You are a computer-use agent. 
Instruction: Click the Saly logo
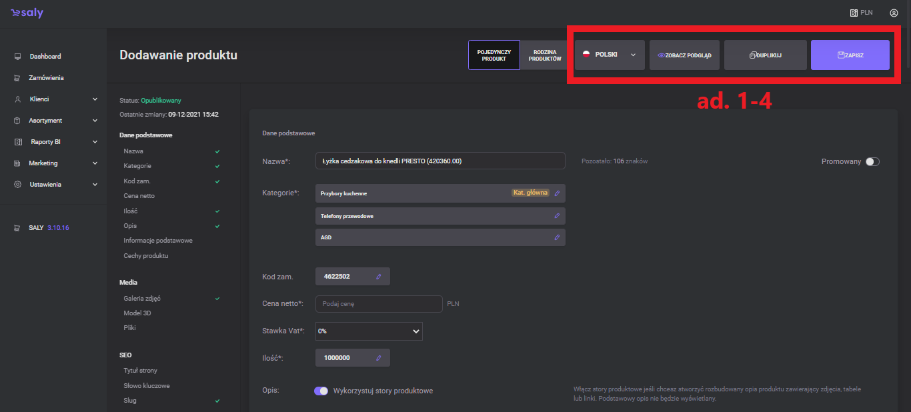coord(27,13)
